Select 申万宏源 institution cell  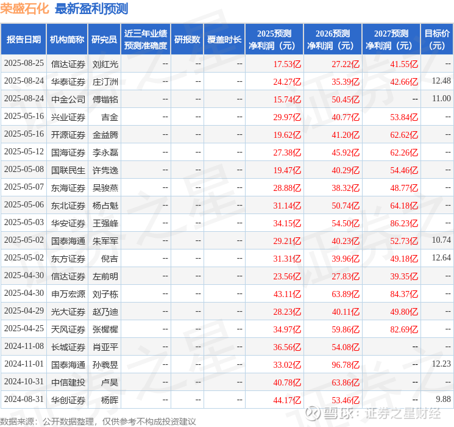click(x=68, y=294)
